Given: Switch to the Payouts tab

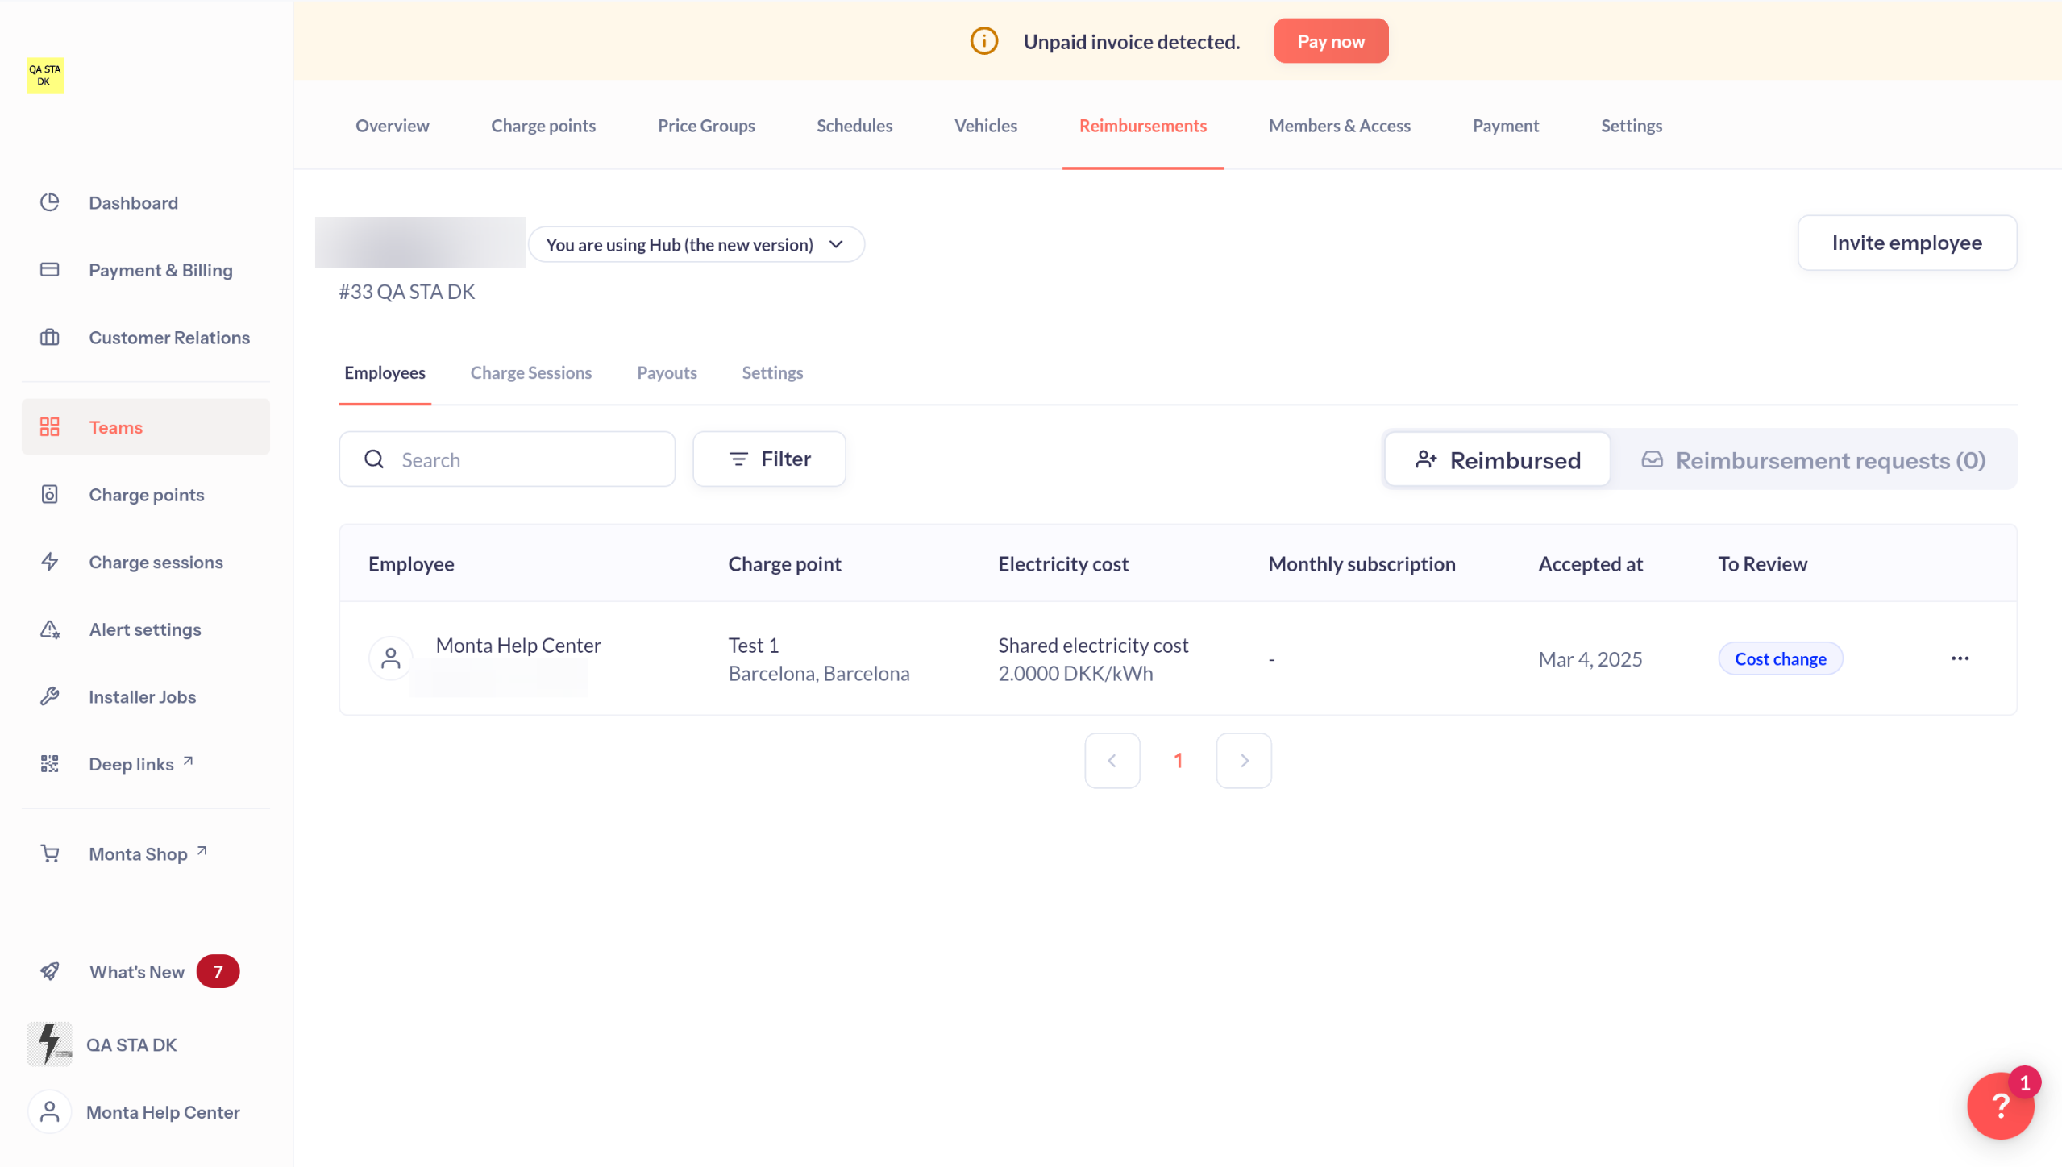Looking at the screenshot, I should pos(667,372).
